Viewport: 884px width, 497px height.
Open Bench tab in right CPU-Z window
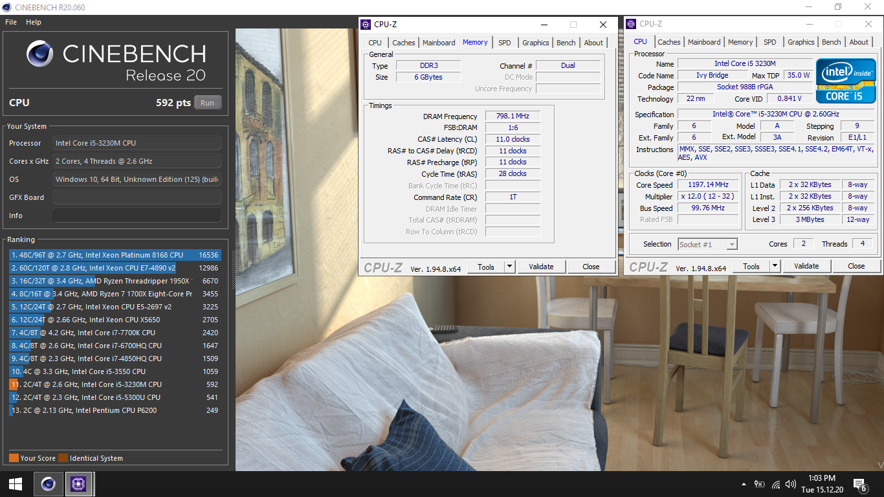(x=832, y=42)
